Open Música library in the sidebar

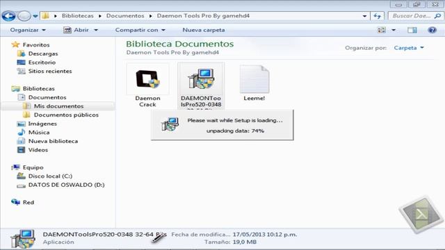pos(39,133)
